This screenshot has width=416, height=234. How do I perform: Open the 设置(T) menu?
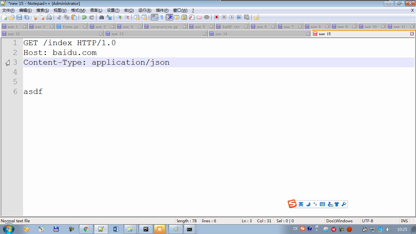click(113, 10)
